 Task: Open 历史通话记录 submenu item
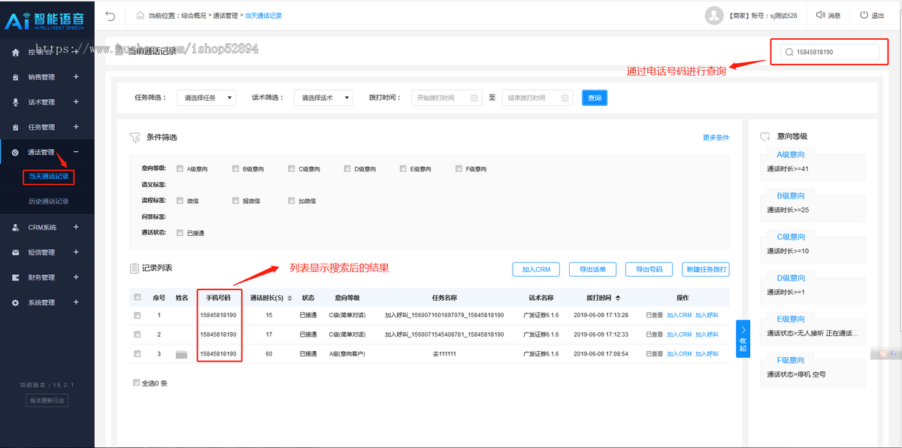(x=48, y=201)
